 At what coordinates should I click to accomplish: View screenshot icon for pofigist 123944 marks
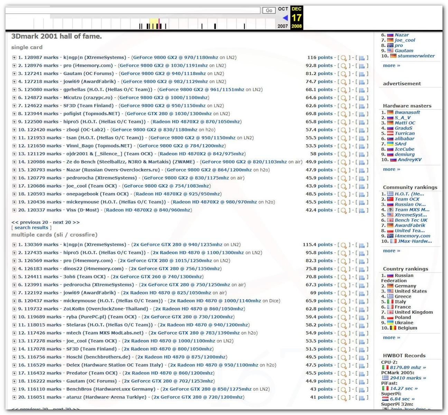(362, 114)
